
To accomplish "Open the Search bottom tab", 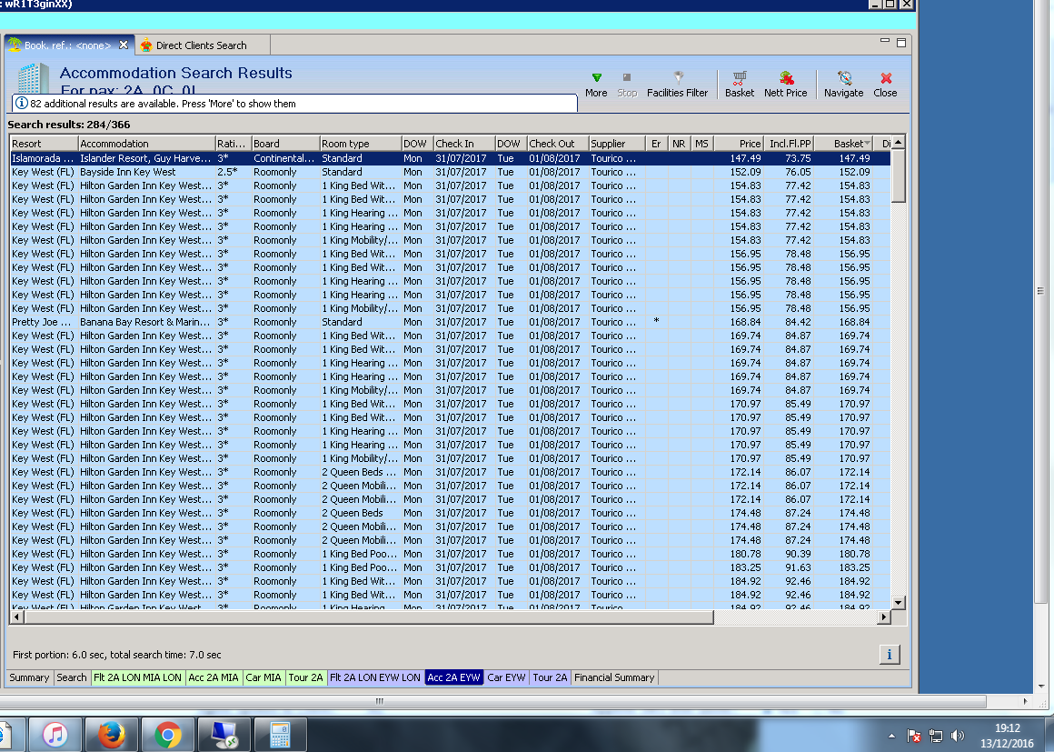I will point(71,677).
